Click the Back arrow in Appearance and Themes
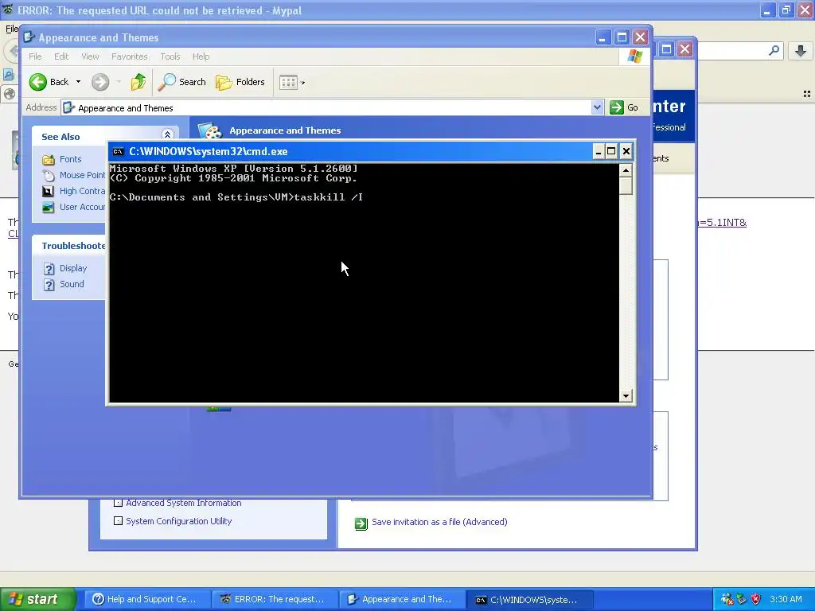This screenshot has width=815, height=611. (x=38, y=82)
